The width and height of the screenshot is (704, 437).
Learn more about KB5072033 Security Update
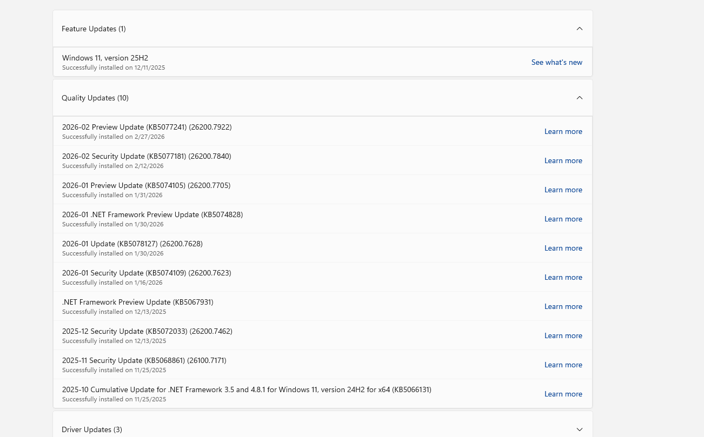point(563,335)
